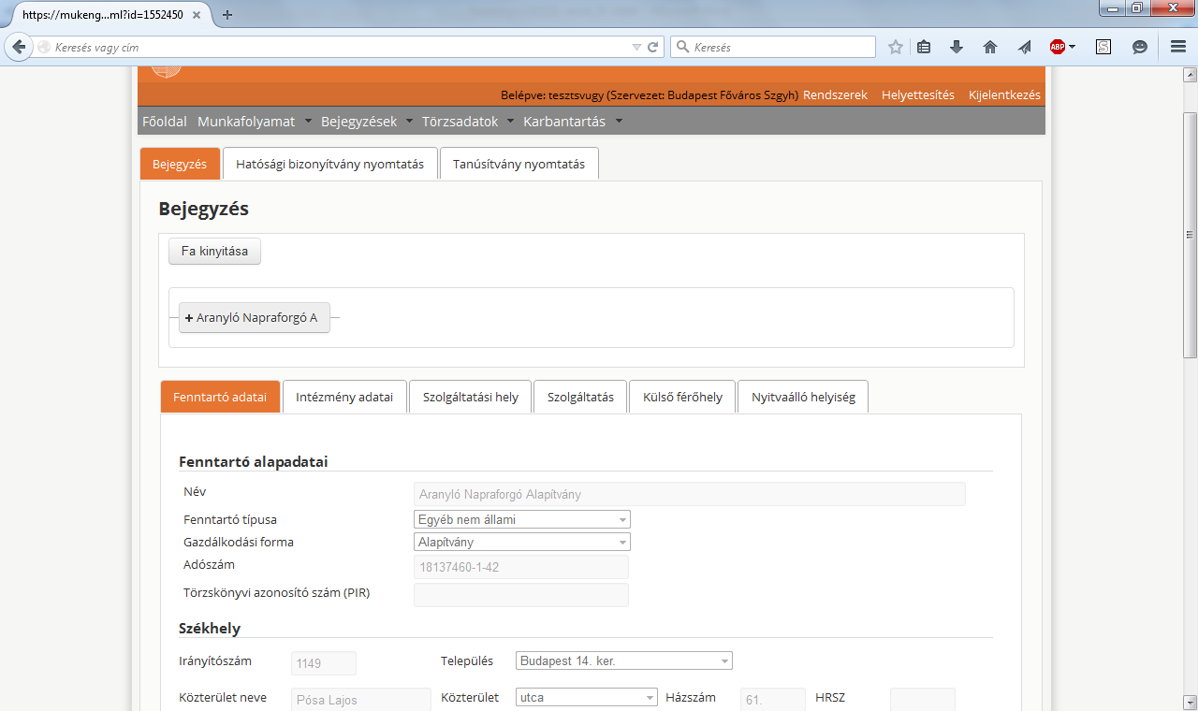The width and height of the screenshot is (1198, 711).
Task: Open Külső férőhely tab
Action: (x=682, y=397)
